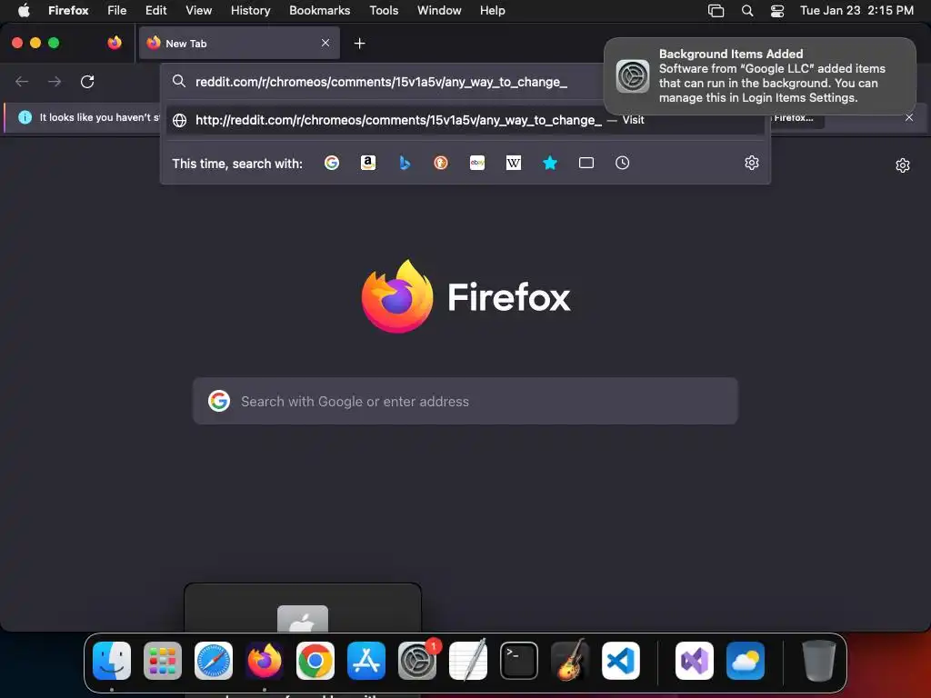
Task: Open Trash from the Dock
Action: click(x=819, y=661)
